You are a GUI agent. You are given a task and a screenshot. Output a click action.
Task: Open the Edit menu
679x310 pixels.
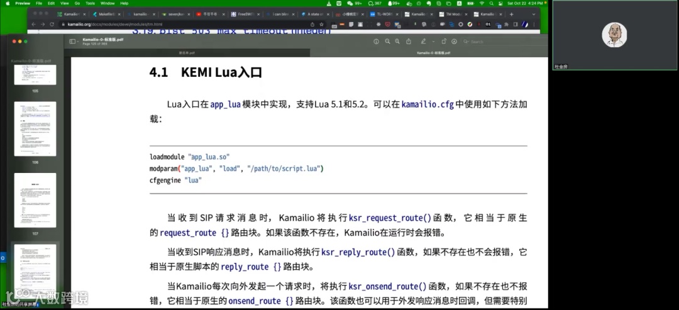51,3
